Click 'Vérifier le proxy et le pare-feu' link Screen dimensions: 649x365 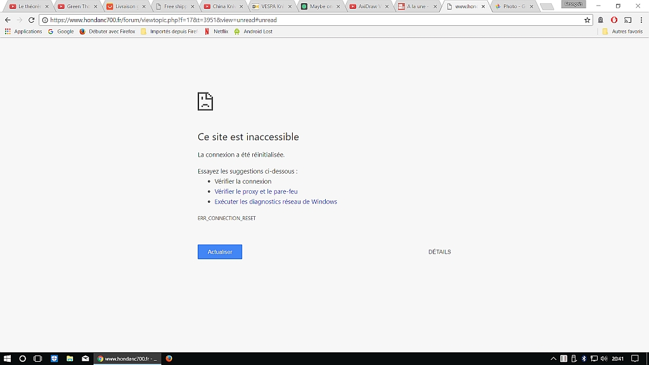[x=255, y=191]
